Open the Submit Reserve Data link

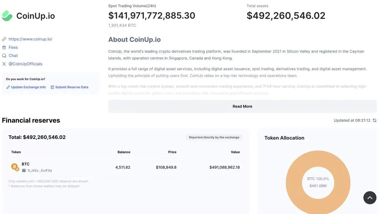click(69, 87)
